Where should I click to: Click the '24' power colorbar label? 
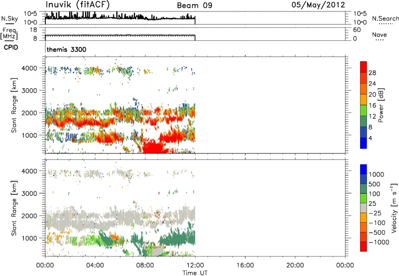(x=372, y=84)
